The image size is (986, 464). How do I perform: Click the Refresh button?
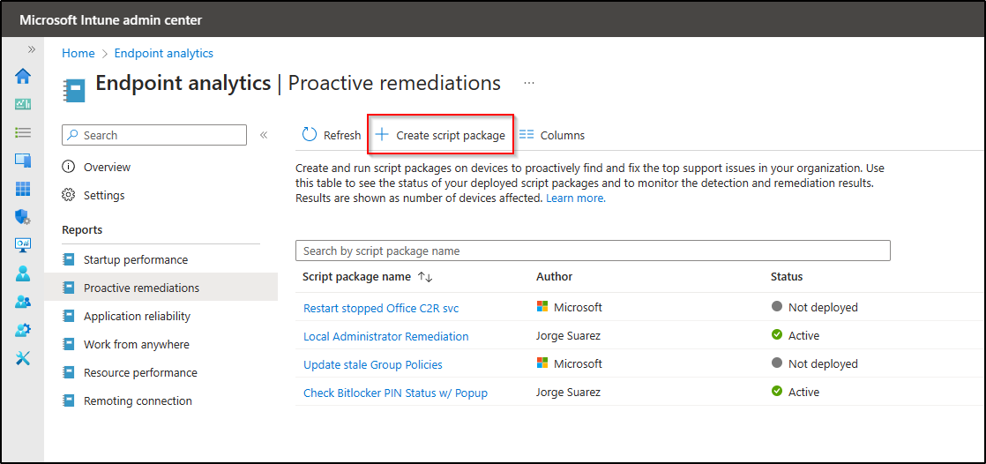[x=332, y=135]
